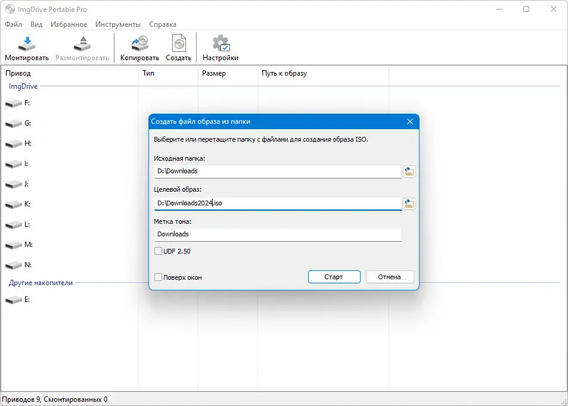This screenshot has width=568, height=406.
Task: Sort by the Размер column header
Action: 228,73
